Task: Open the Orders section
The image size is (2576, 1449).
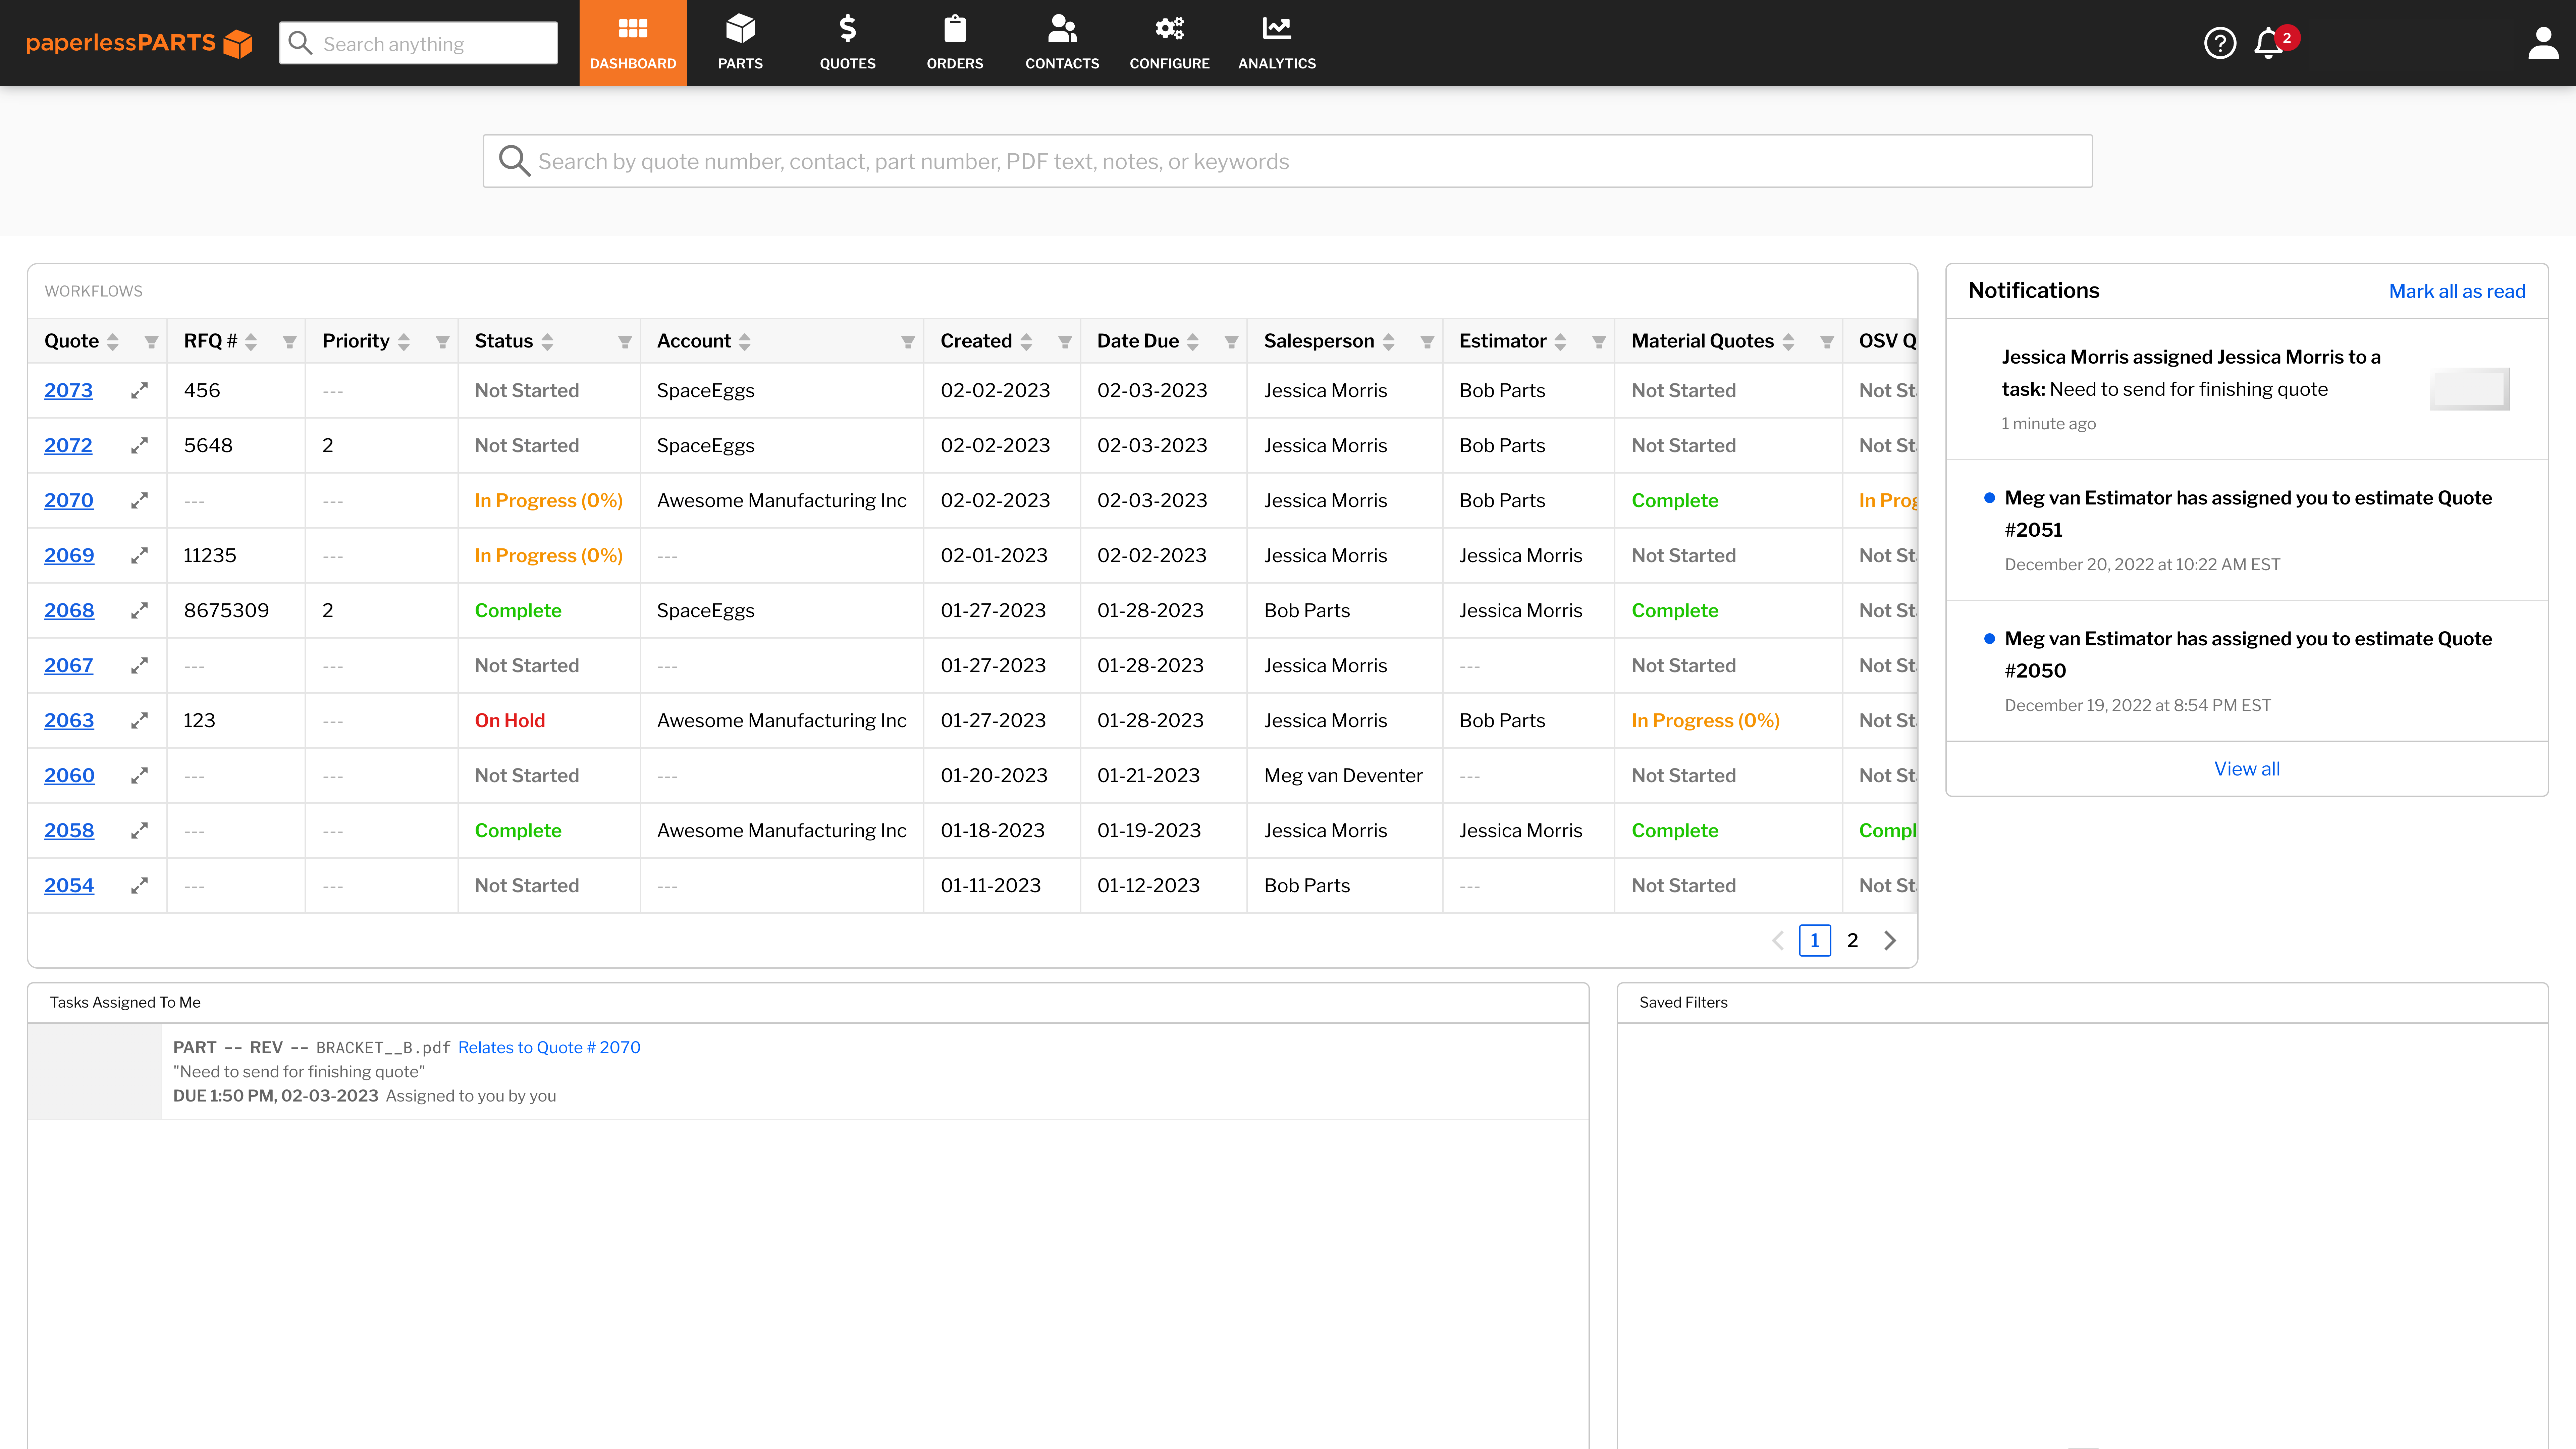Action: point(955,43)
